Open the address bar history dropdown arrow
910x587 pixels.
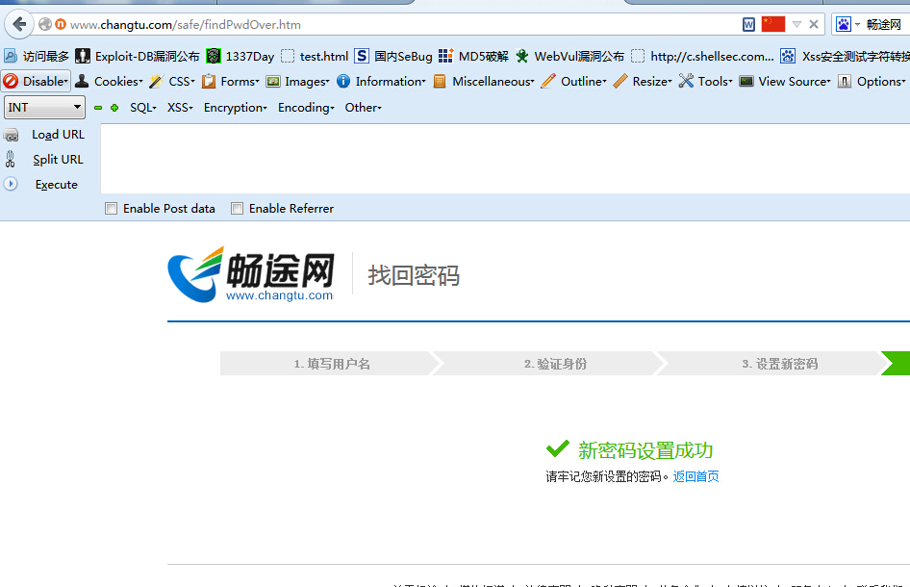coord(796,24)
